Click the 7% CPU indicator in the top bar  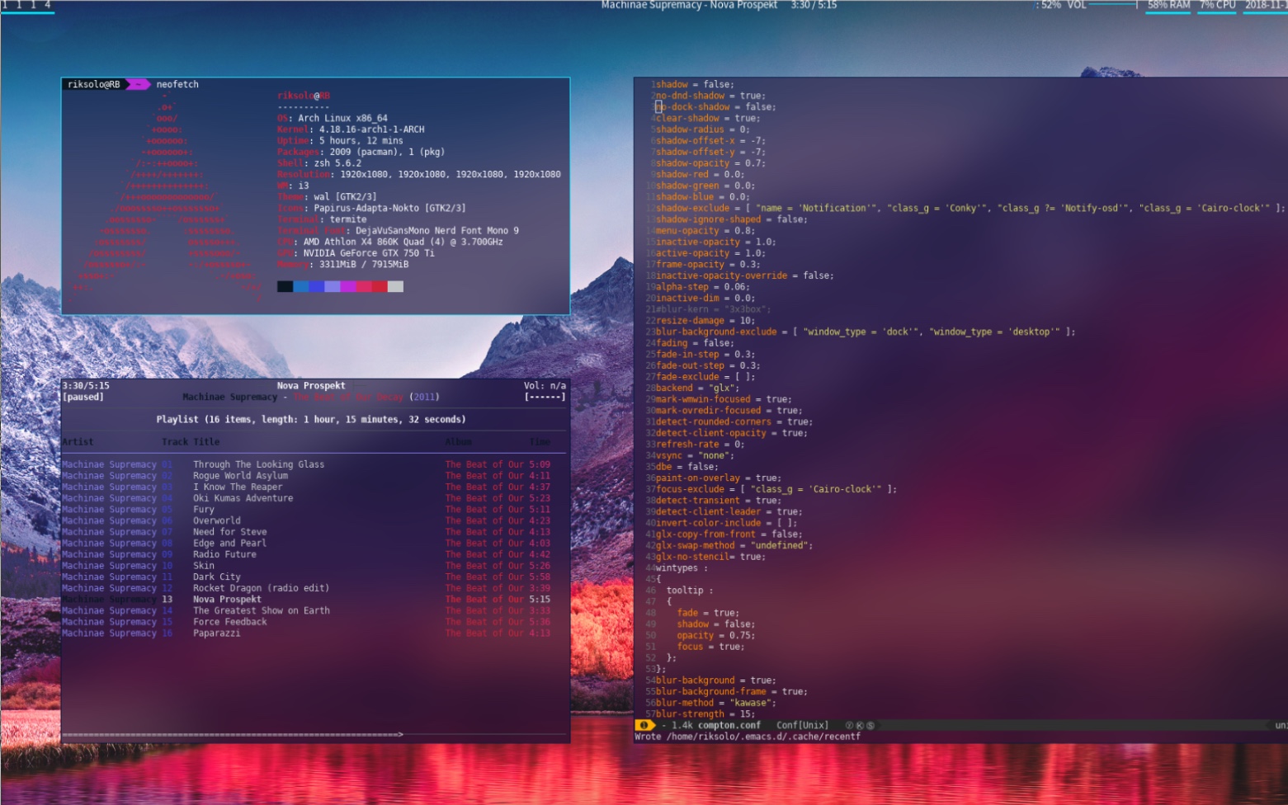click(1218, 5)
